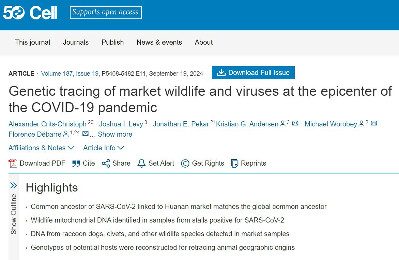The width and height of the screenshot is (399, 260).
Task: Click the Reprints document icon
Action: click(234, 163)
